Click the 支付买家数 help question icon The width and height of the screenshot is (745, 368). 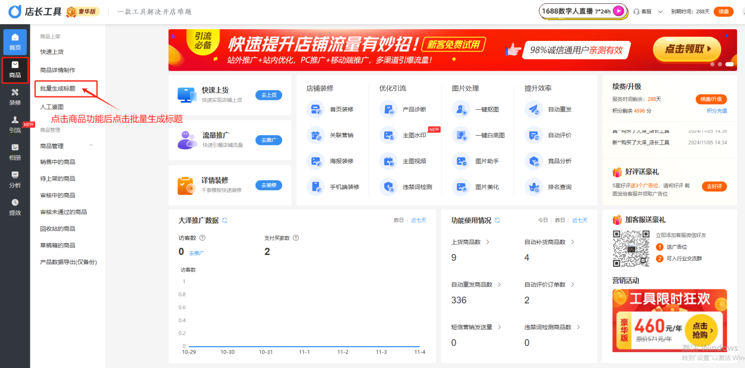point(296,238)
